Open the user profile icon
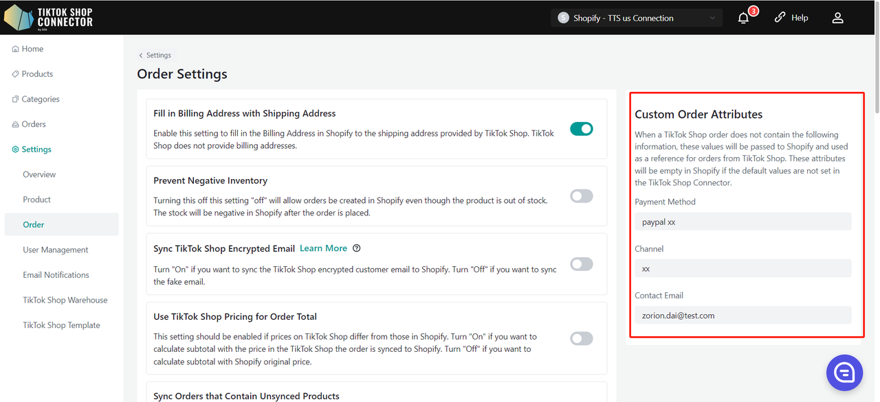The height and width of the screenshot is (402, 880). 837,19
